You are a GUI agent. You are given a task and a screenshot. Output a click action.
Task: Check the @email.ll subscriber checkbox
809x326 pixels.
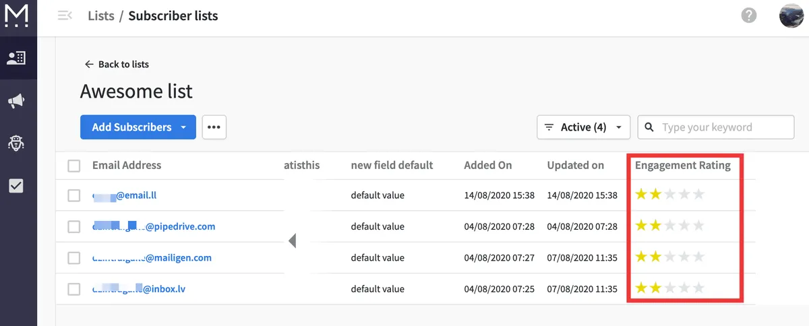click(x=74, y=196)
